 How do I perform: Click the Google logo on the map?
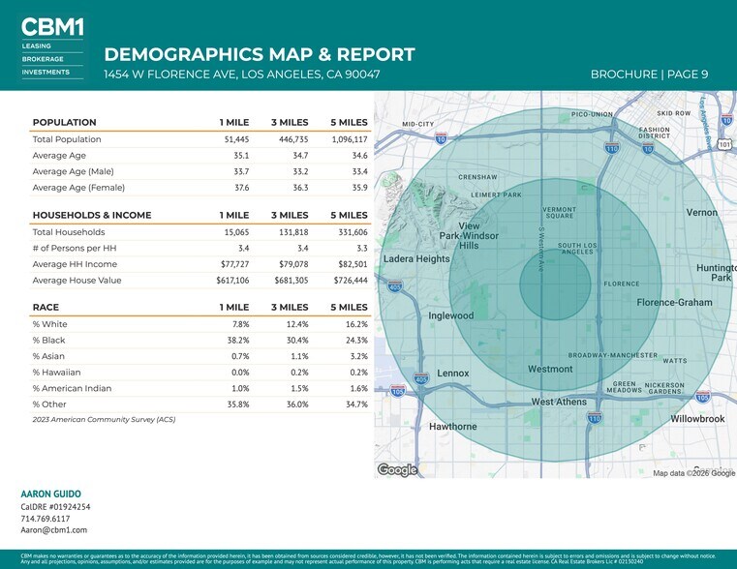point(397,469)
